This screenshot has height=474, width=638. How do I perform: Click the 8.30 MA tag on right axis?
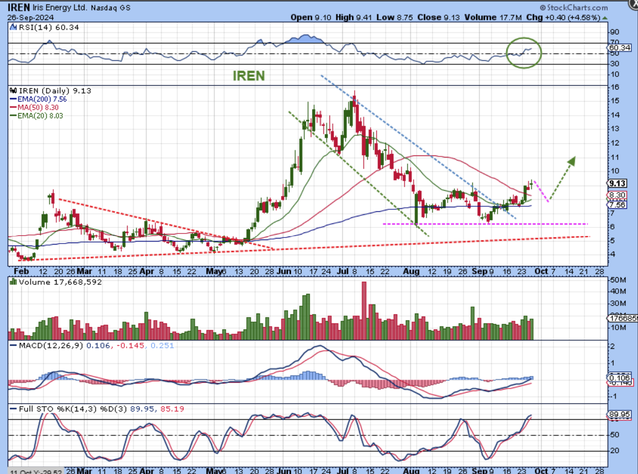[618, 195]
